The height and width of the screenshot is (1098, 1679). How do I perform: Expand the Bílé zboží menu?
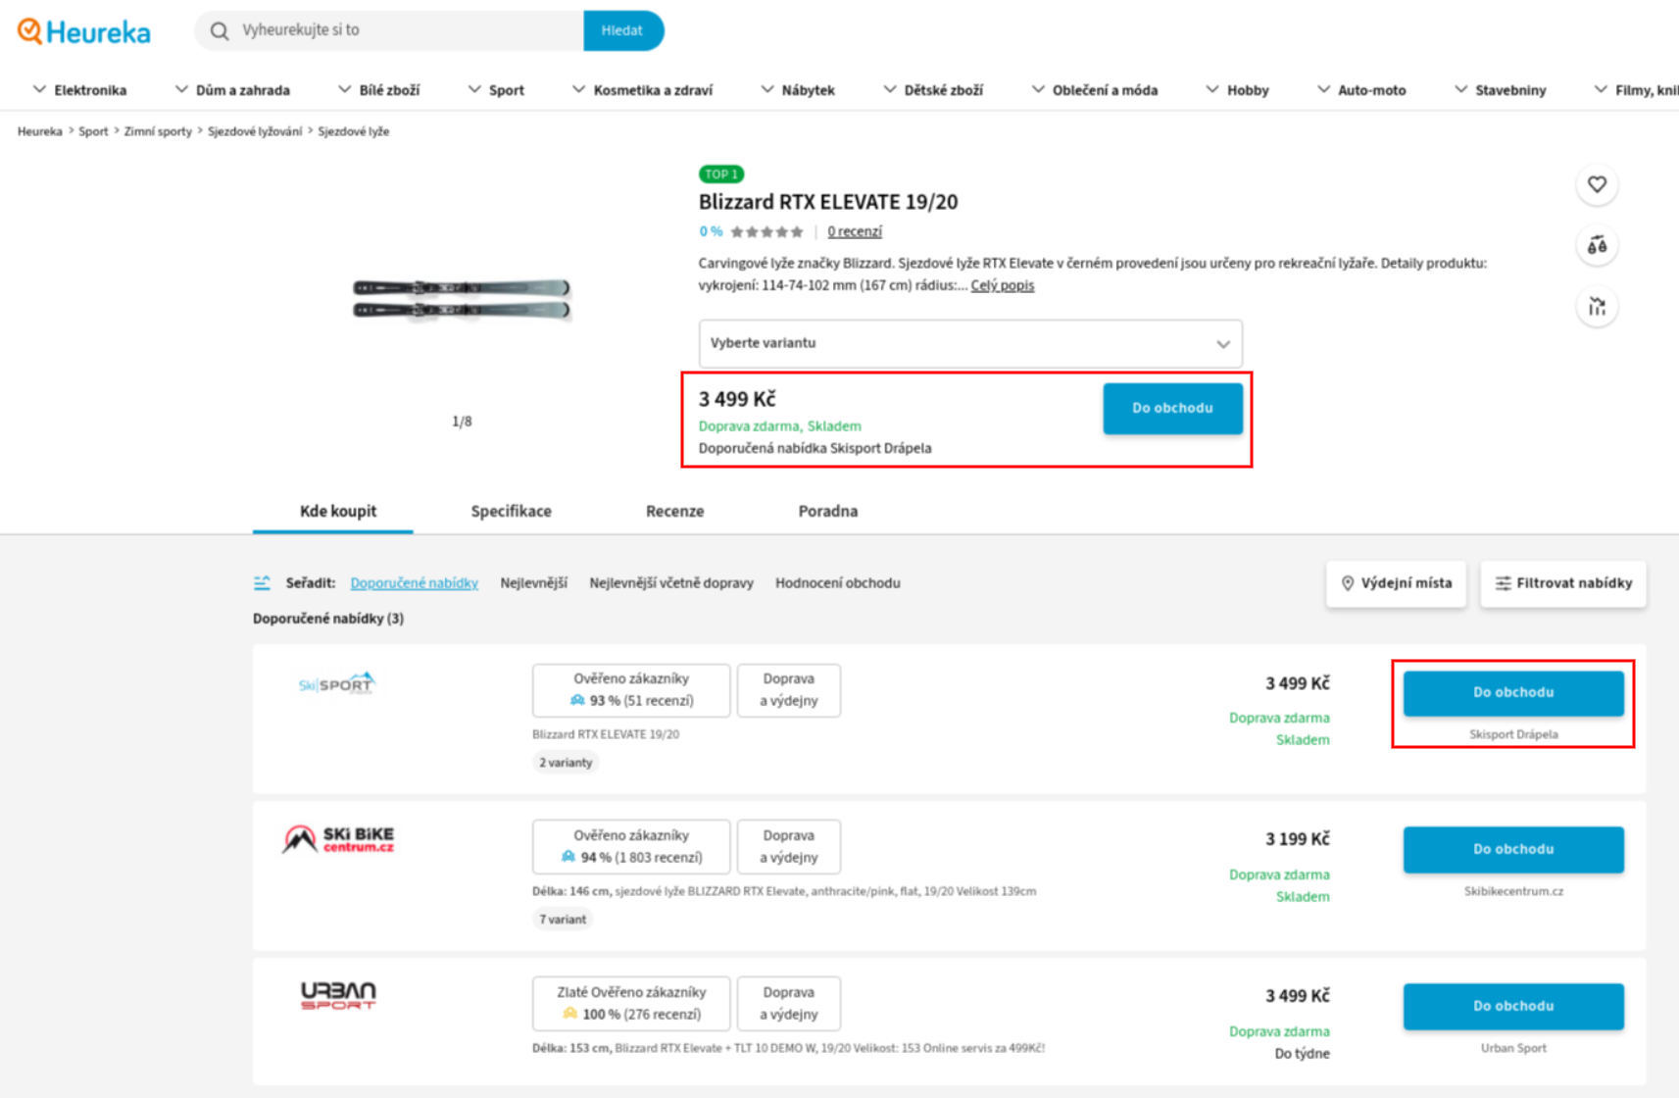pyautogui.click(x=378, y=90)
